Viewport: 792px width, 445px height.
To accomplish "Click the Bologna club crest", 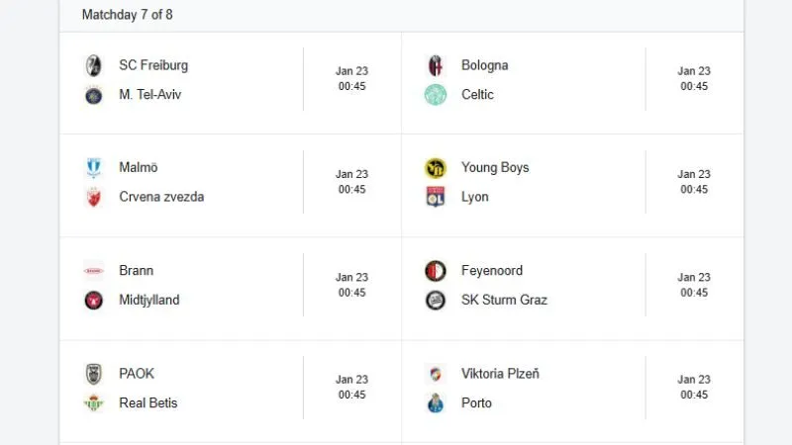I will pos(436,65).
